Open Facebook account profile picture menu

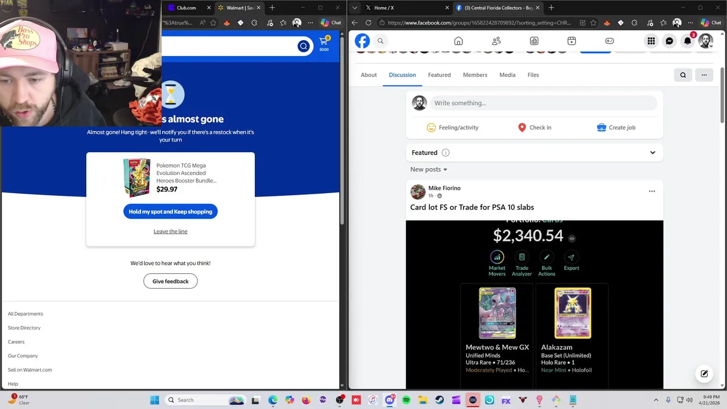point(705,41)
